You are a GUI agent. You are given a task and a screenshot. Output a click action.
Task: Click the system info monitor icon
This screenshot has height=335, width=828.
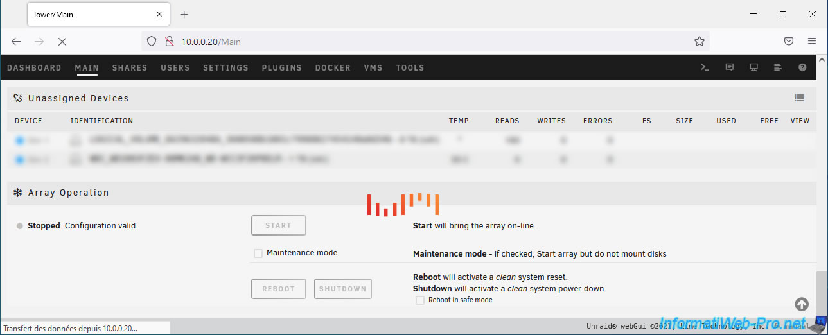coord(753,67)
